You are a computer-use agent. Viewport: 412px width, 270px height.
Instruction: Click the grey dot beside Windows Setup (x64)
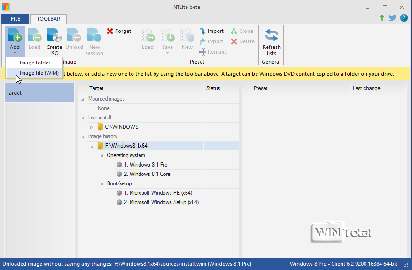click(119, 202)
